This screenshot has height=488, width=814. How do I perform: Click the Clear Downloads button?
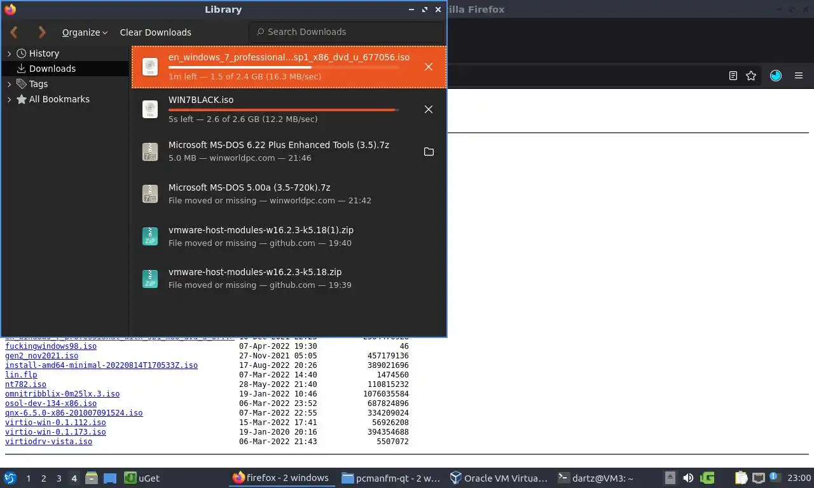155,32
